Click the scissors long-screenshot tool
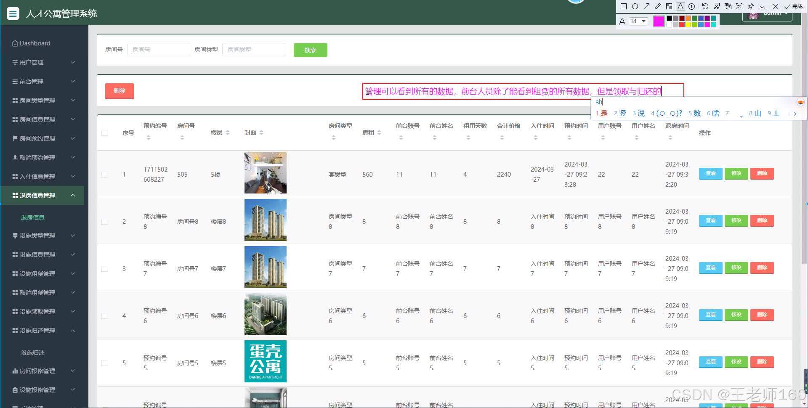Image resolution: width=808 pixels, height=408 pixels. [x=717, y=6]
